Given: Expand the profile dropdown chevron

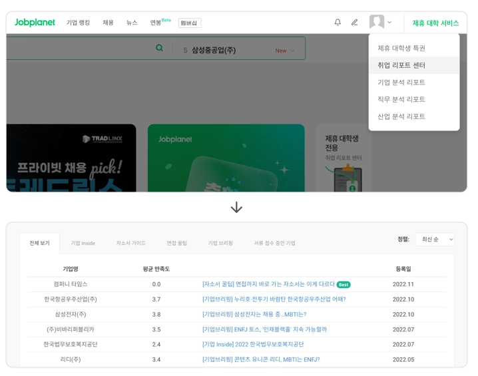Looking at the screenshot, I should [x=389, y=22].
